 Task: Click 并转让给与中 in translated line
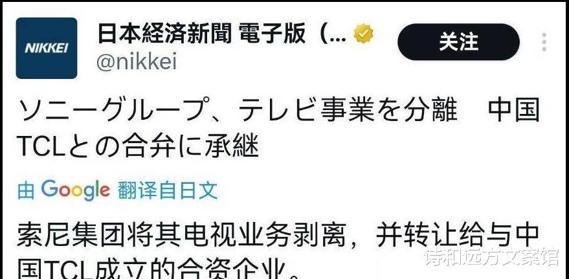458,236
